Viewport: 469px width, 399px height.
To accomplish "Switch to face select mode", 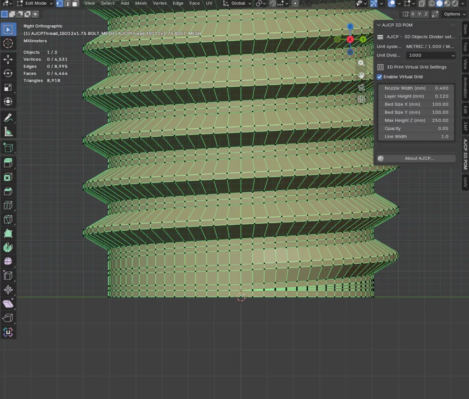I will point(76,3).
